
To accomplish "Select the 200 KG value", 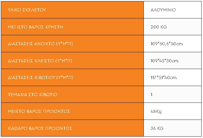I will click(159, 27).
